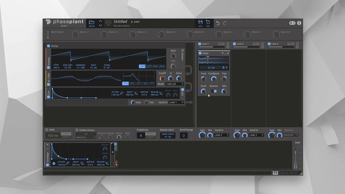Toggle the Delay Bounce switch

coord(214,91)
